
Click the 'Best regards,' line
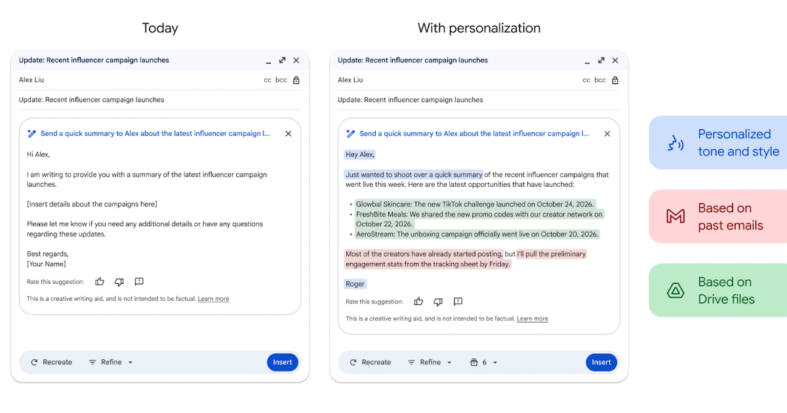click(x=48, y=254)
